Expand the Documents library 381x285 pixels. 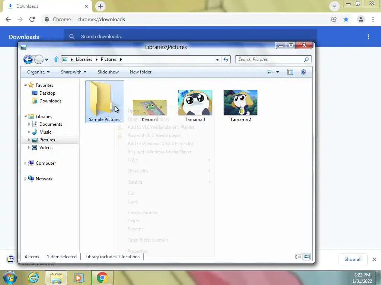[29, 124]
